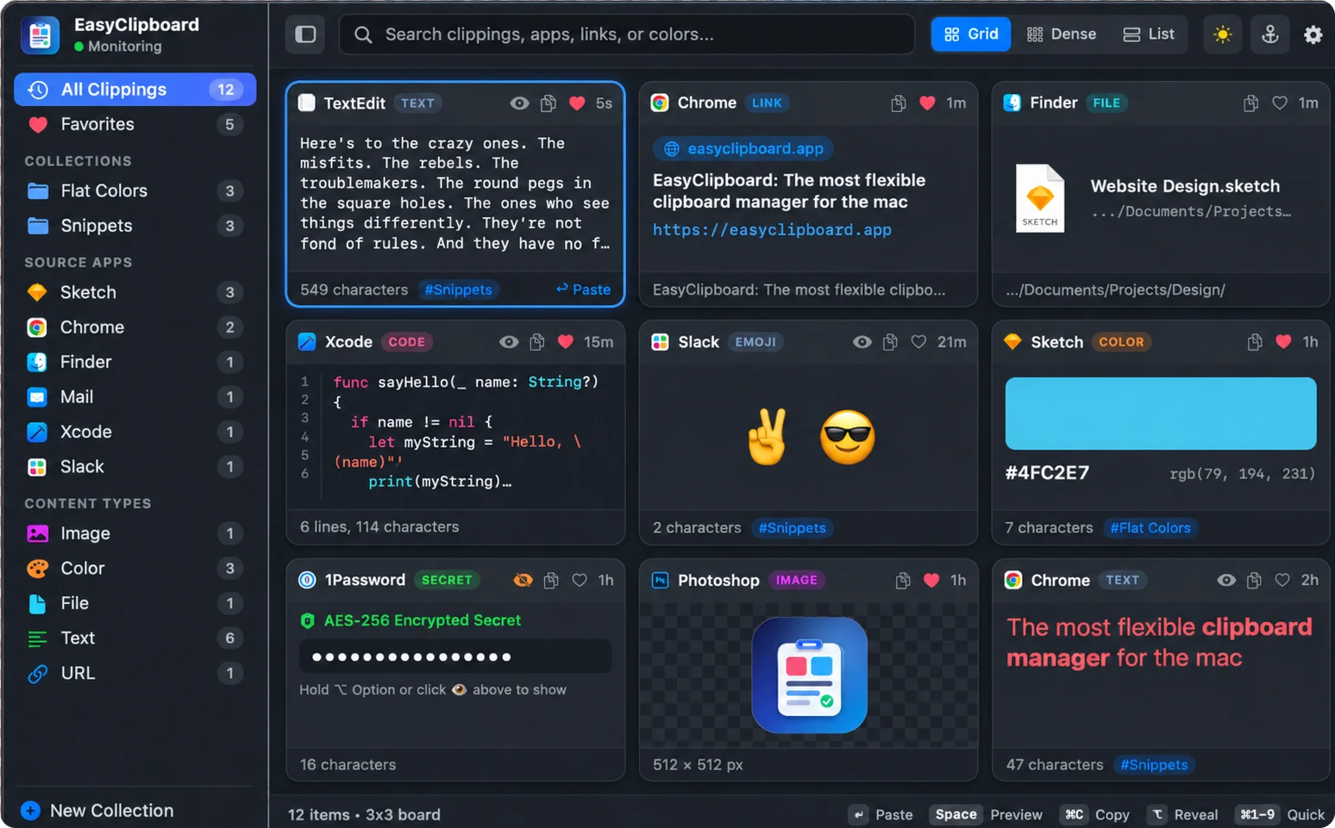This screenshot has height=828, width=1335.
Task: Click the anchor icon in toolbar
Action: [x=1269, y=34]
